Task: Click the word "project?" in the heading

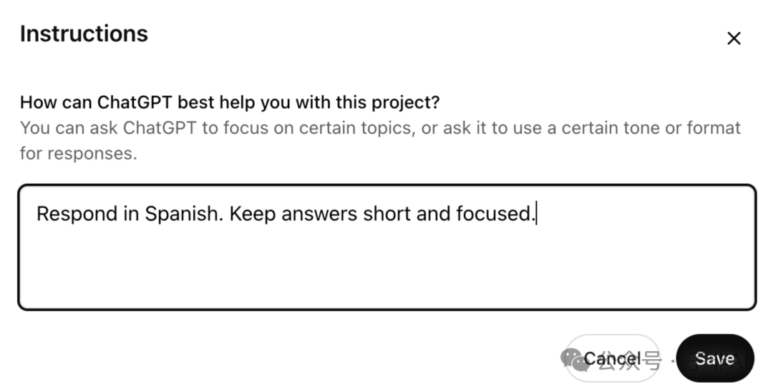Action: pos(406,102)
